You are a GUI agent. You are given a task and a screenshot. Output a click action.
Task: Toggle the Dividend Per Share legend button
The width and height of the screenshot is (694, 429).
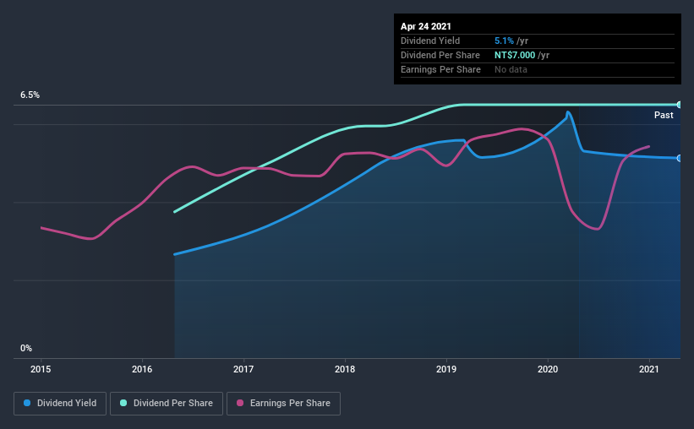[x=167, y=404]
